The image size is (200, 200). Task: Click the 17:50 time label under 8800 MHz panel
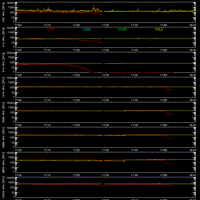coord(163,175)
